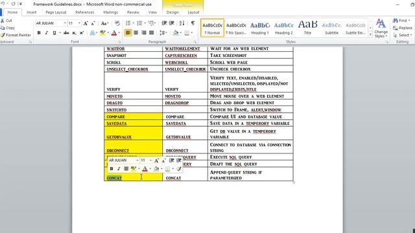Click Copy in the Clipboard group
415x233 pixels.
7,28
